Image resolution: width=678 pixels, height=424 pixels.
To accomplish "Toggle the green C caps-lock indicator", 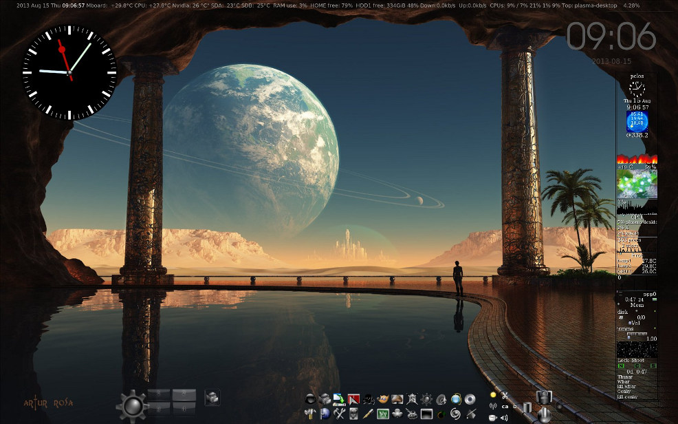I will point(637,366).
